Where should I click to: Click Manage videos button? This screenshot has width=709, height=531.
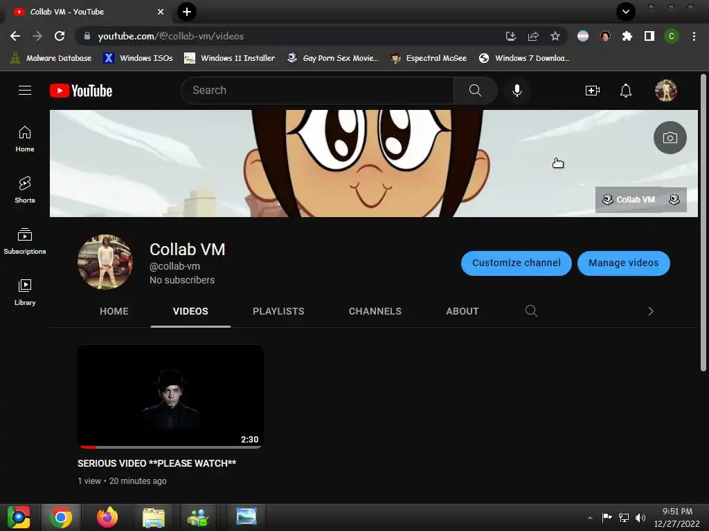coord(624,263)
